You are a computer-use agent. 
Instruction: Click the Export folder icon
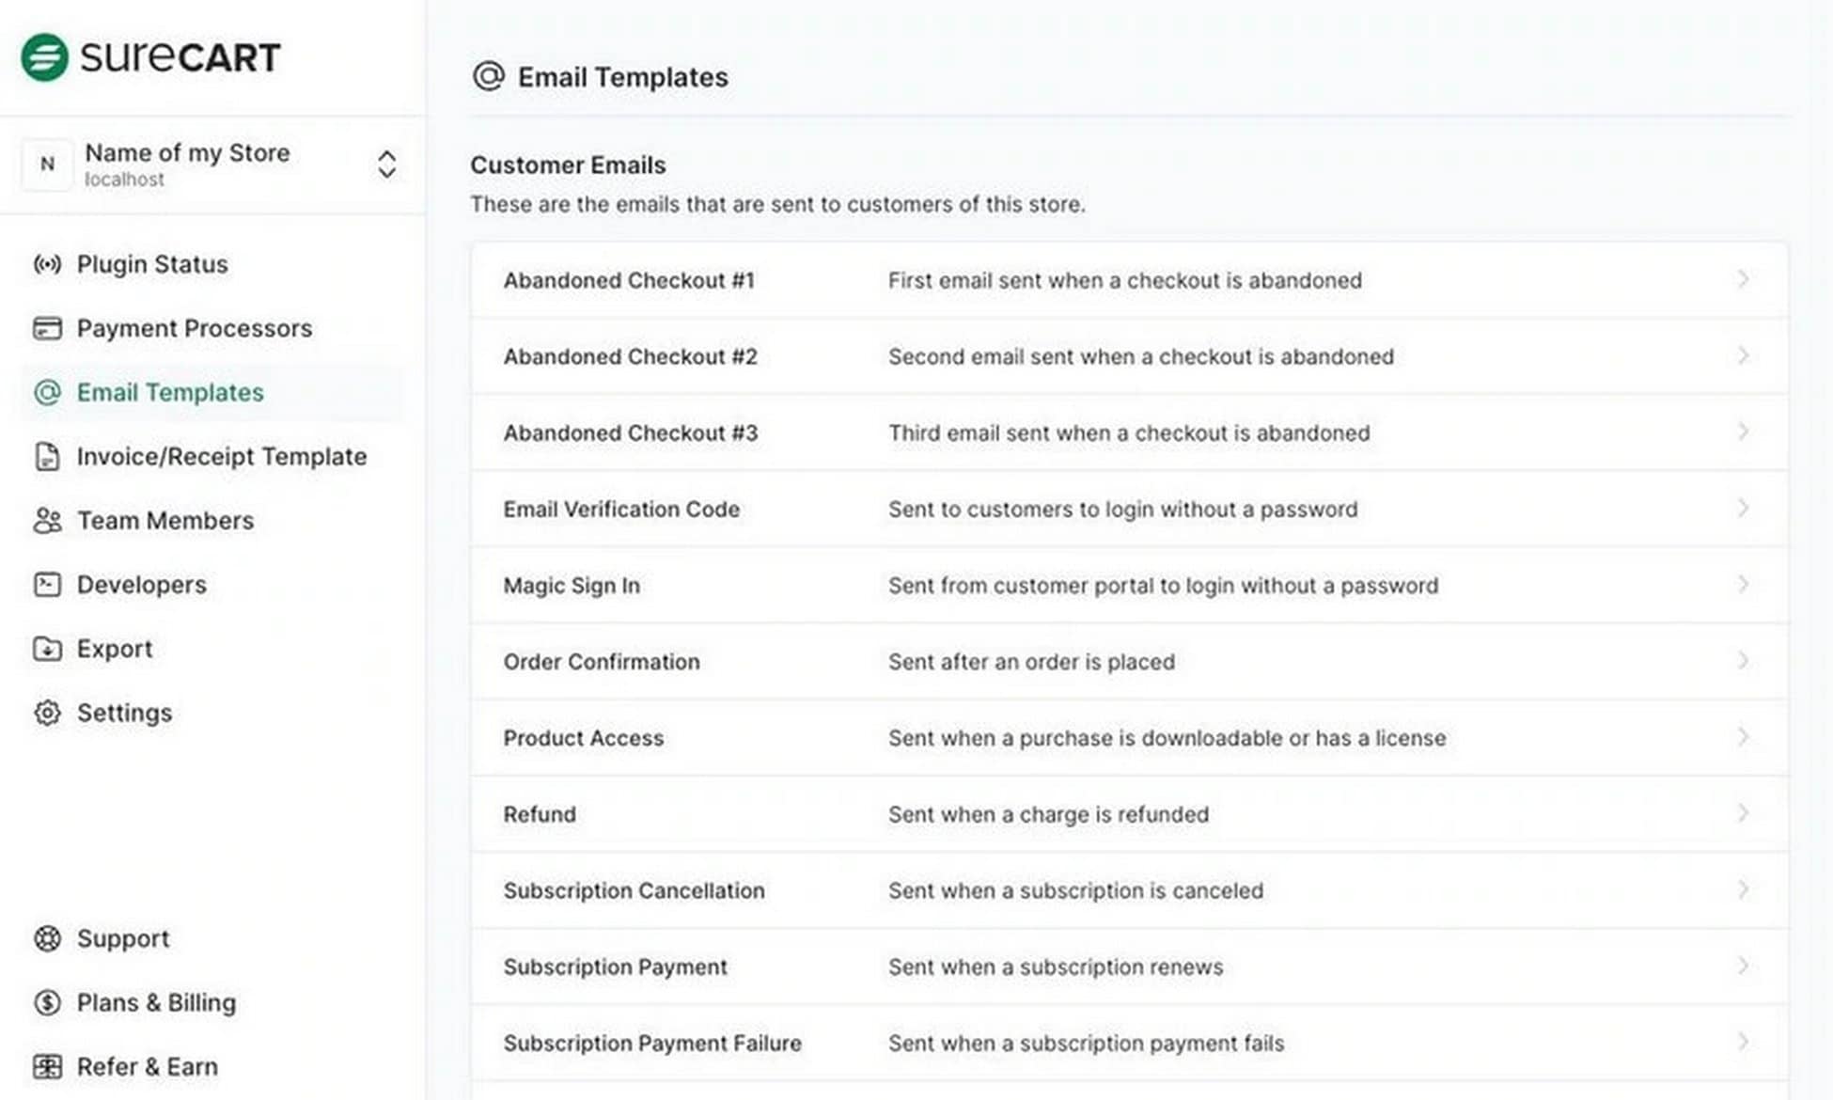coord(47,649)
